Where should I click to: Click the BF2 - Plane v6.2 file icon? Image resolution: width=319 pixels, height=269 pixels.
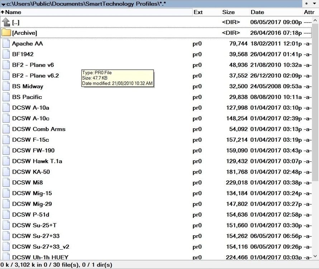coord(6,76)
